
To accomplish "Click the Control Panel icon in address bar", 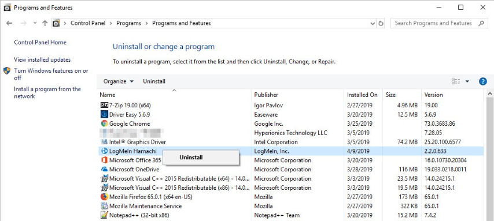I will [x=56, y=23].
